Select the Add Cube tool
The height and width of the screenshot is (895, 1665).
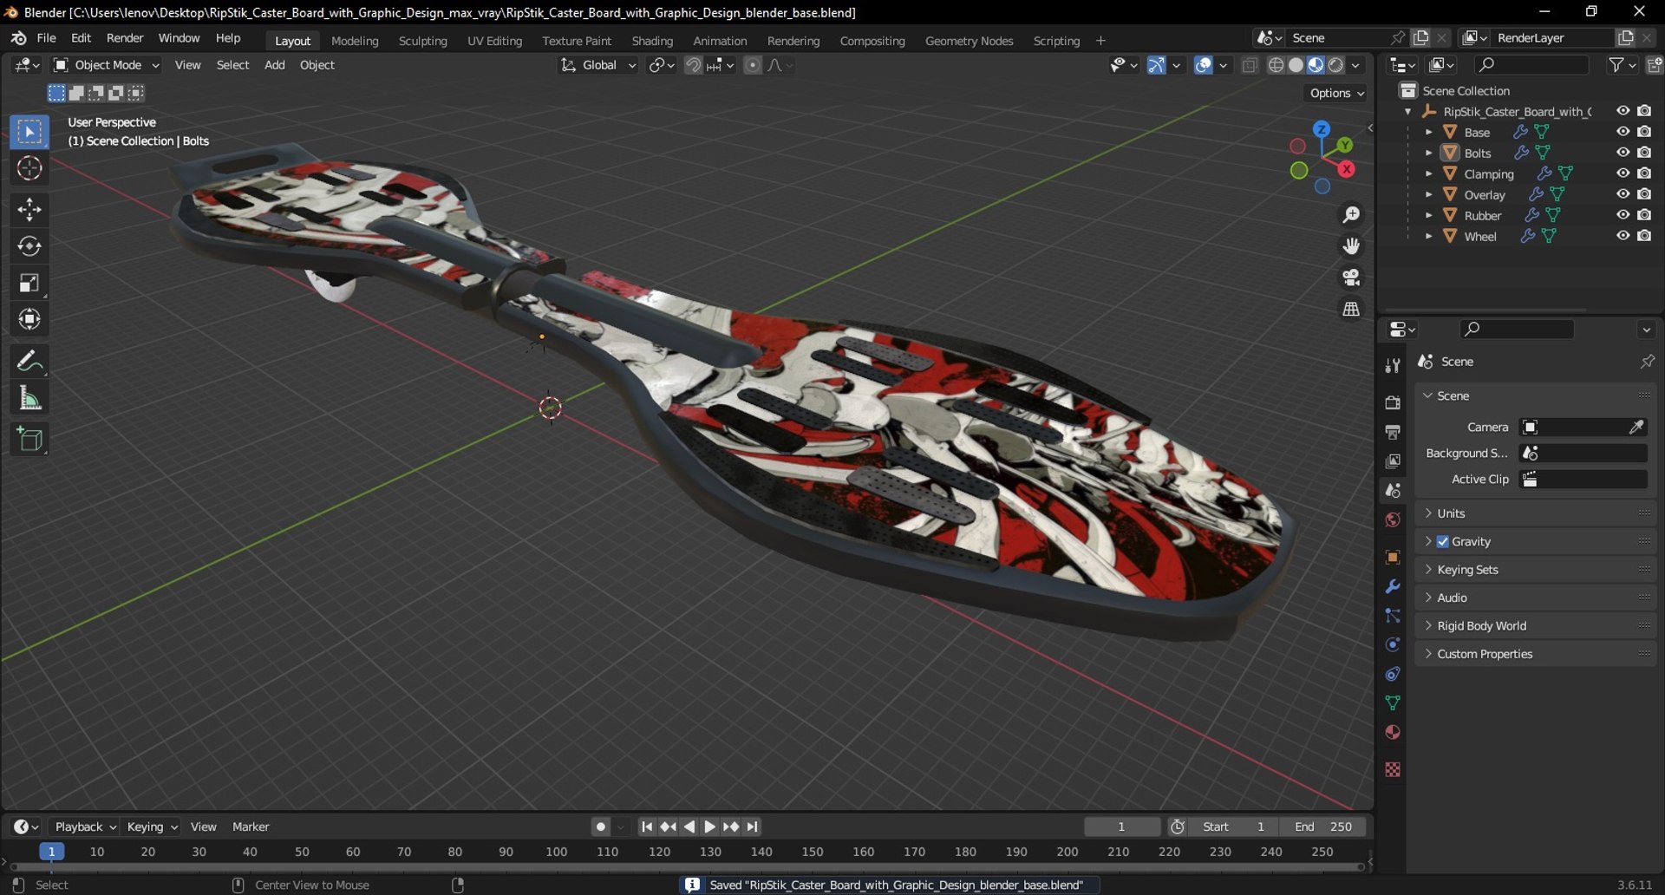click(x=29, y=439)
